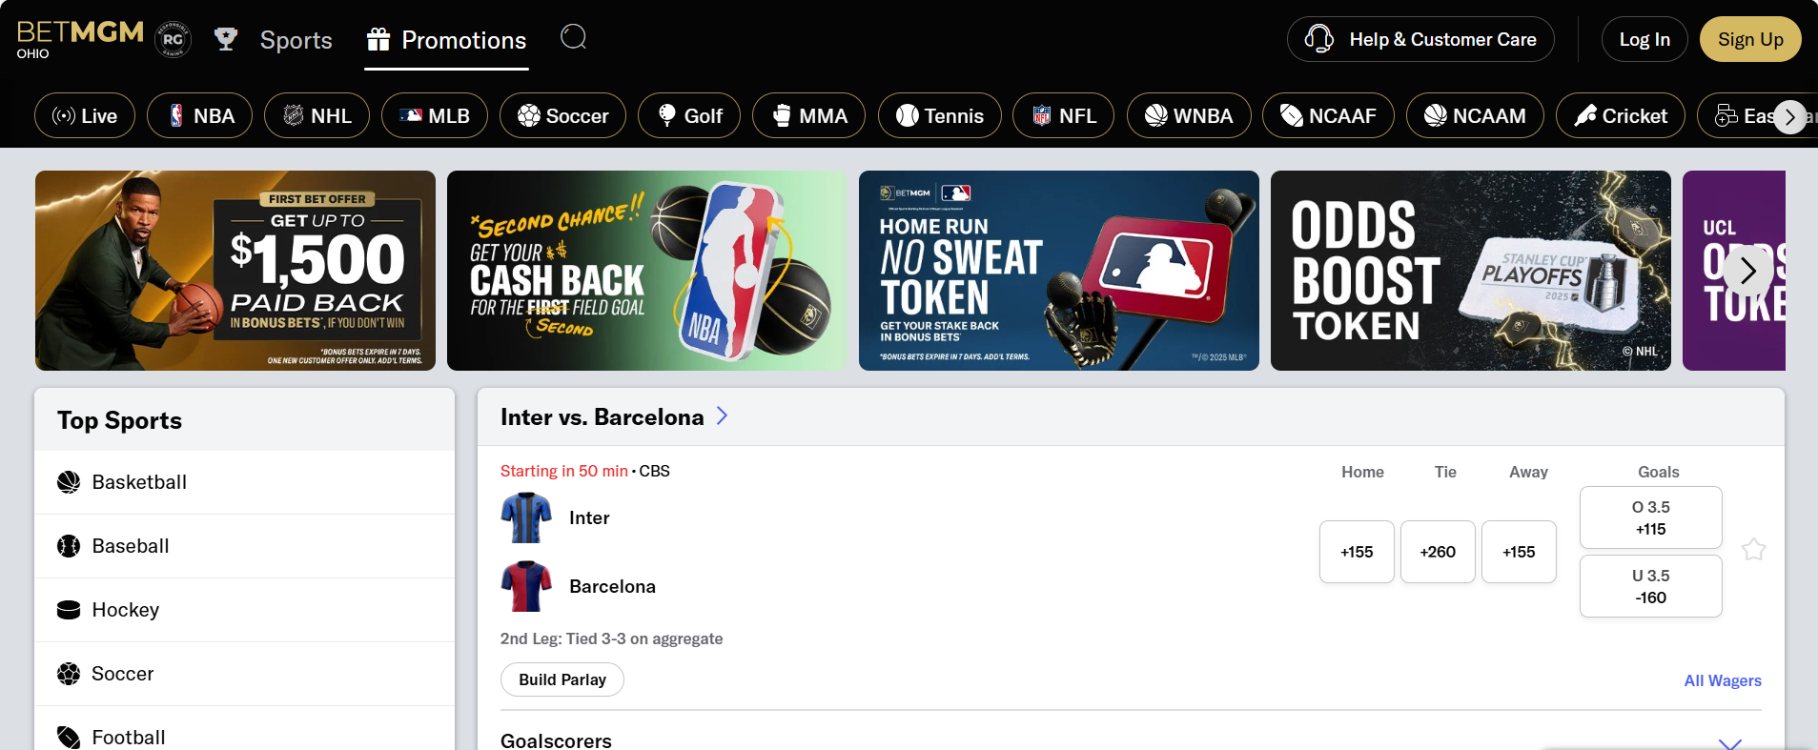Click the basketball icon in Top Sports

69,482
